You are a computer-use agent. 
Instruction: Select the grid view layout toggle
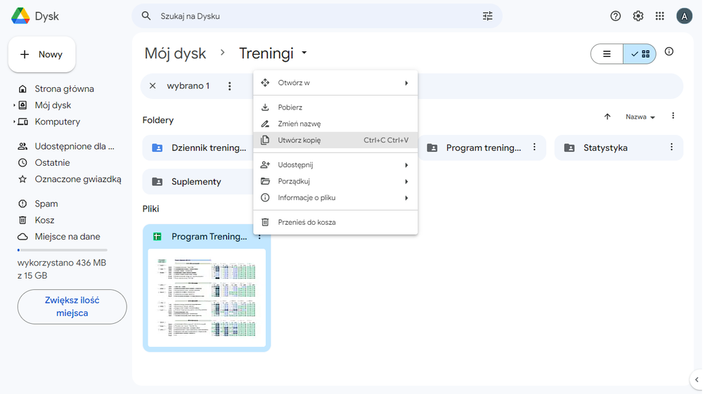(x=640, y=54)
